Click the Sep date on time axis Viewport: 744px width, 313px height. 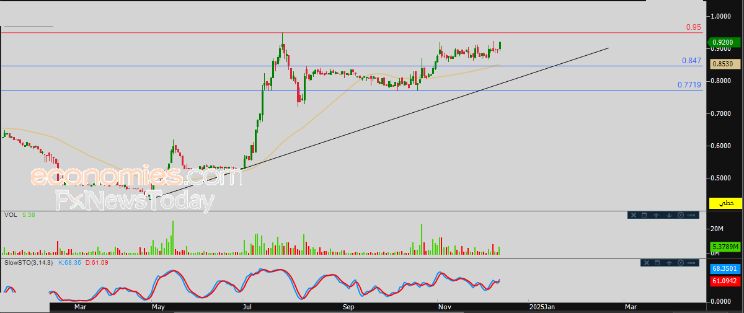(x=347, y=306)
